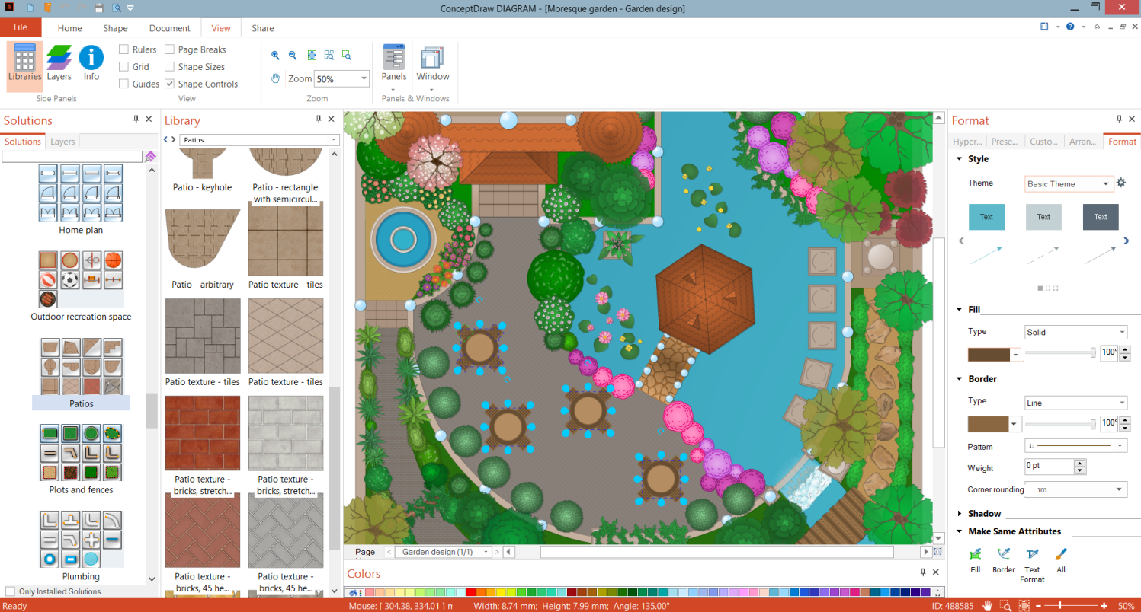Click the brown fill color swatch
Viewport: 1141px width, 612px height.
988,354
